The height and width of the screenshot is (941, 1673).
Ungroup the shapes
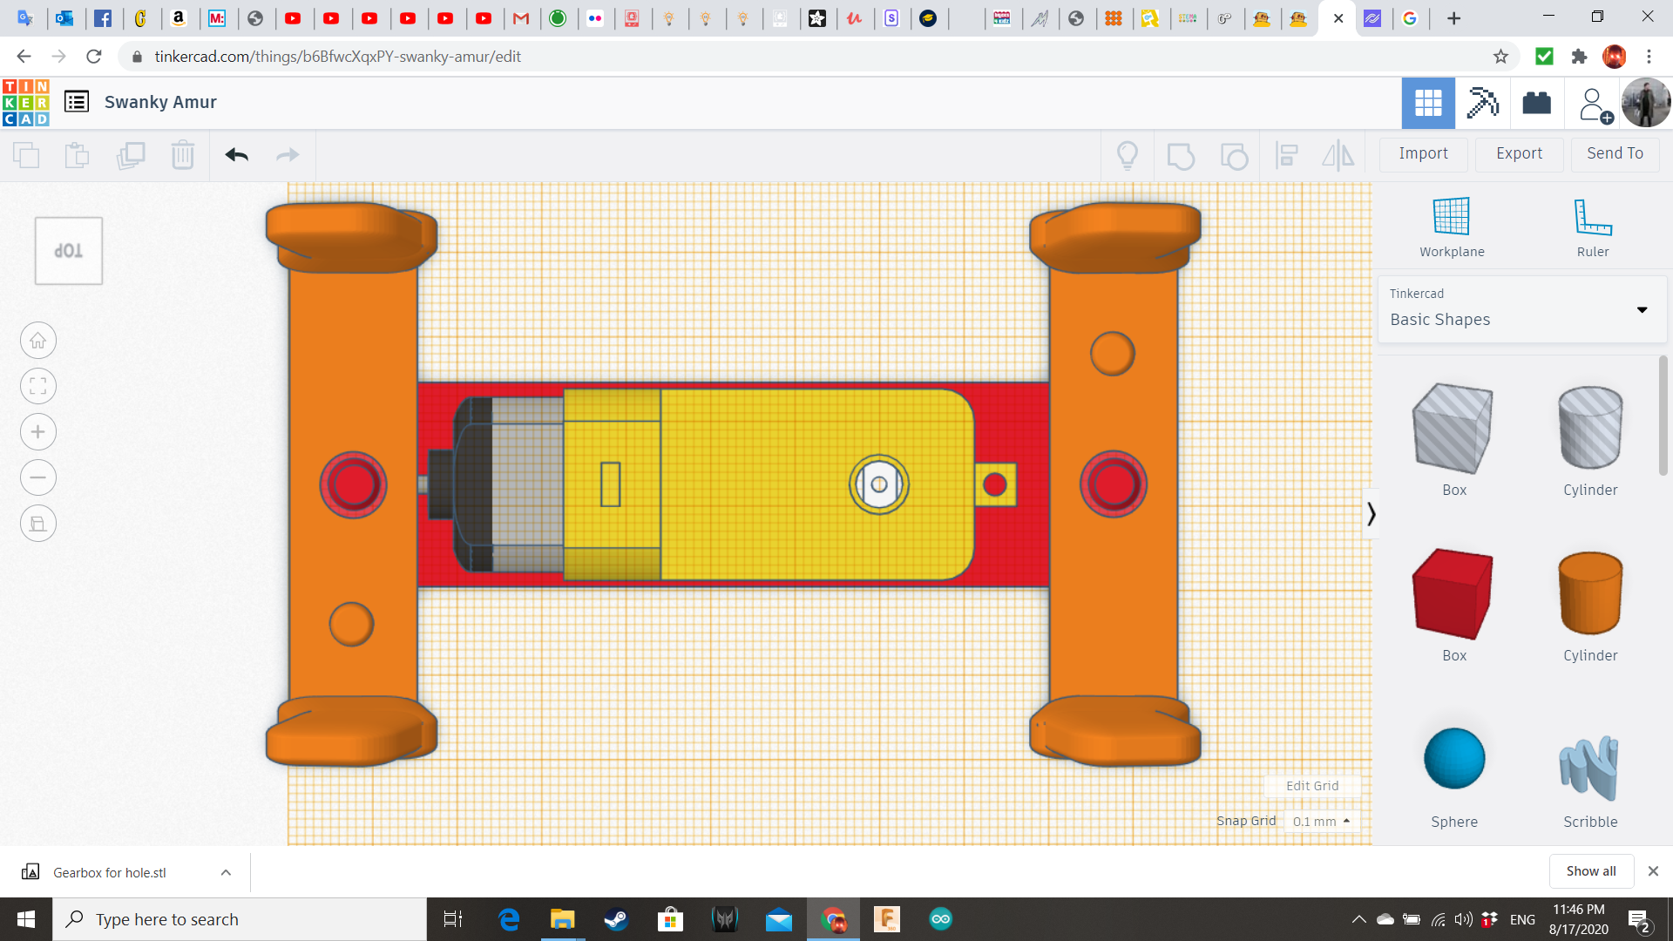pos(1234,155)
